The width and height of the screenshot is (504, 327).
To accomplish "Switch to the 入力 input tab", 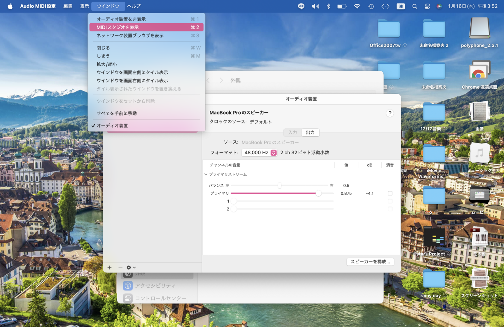I will [292, 132].
